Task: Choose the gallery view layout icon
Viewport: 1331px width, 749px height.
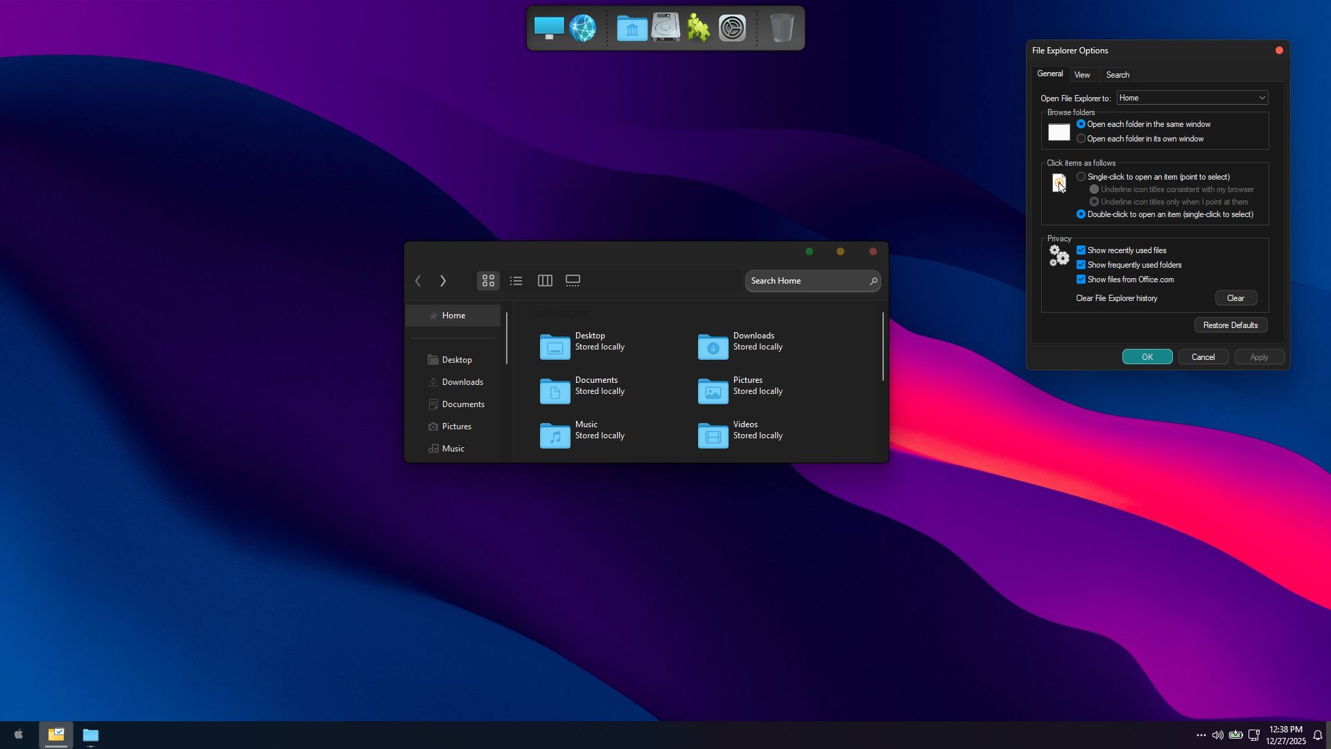Action: coord(573,281)
